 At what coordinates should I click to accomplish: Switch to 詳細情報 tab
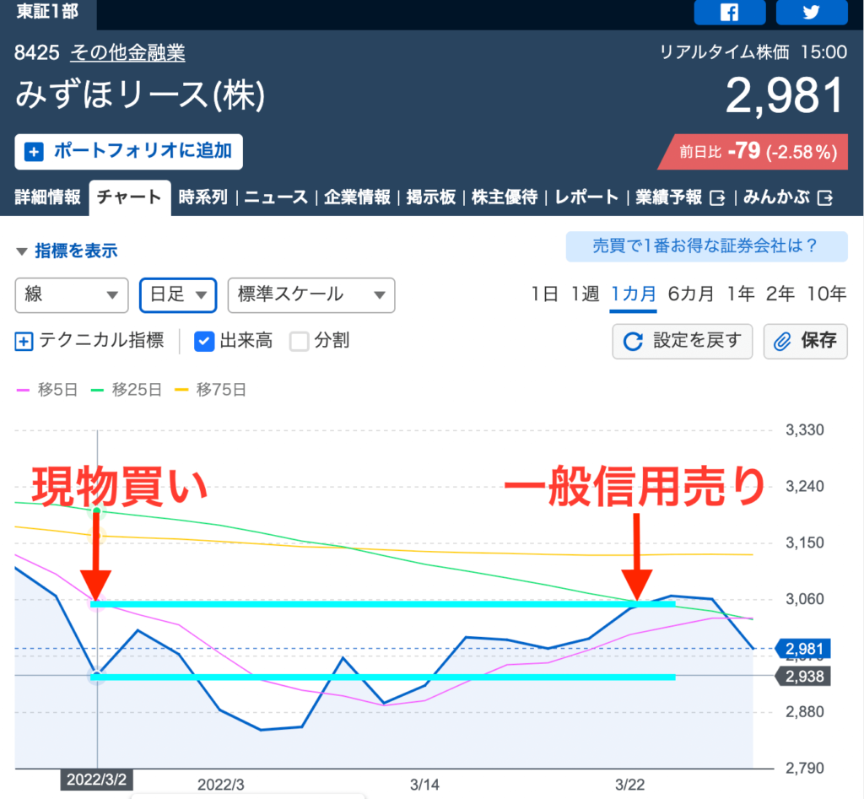tap(47, 197)
